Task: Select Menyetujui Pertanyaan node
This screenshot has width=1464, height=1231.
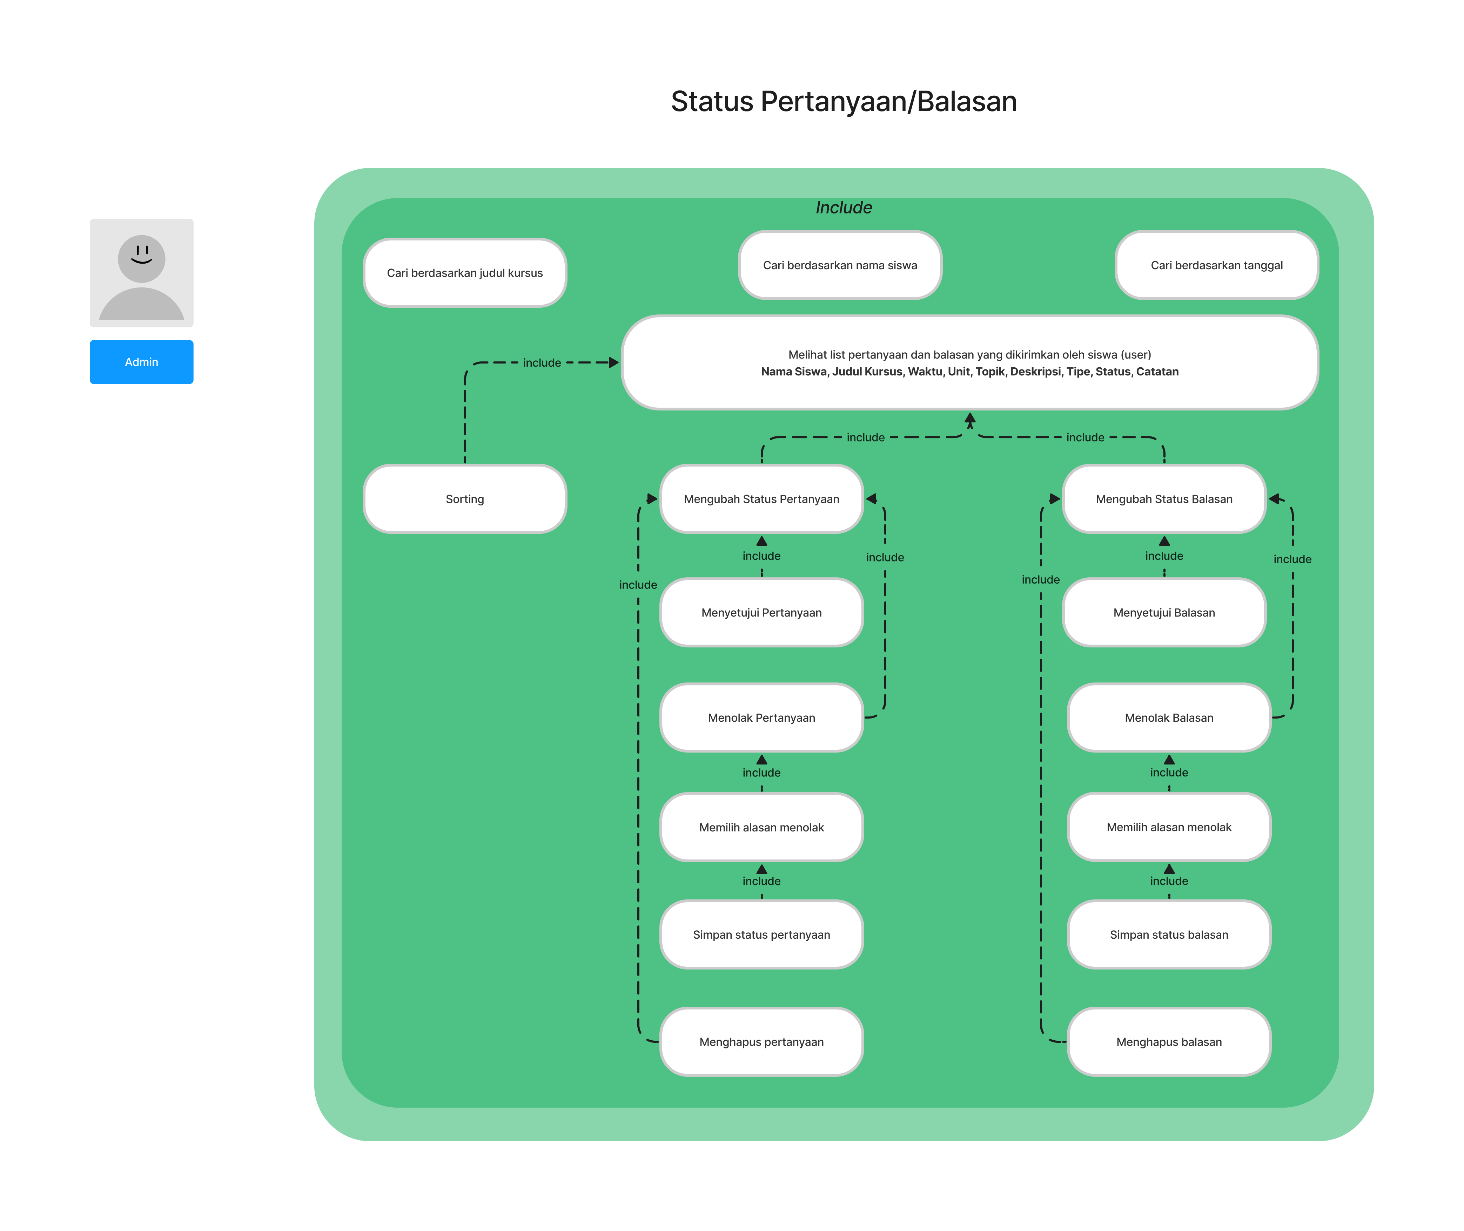Action: pyautogui.click(x=761, y=612)
